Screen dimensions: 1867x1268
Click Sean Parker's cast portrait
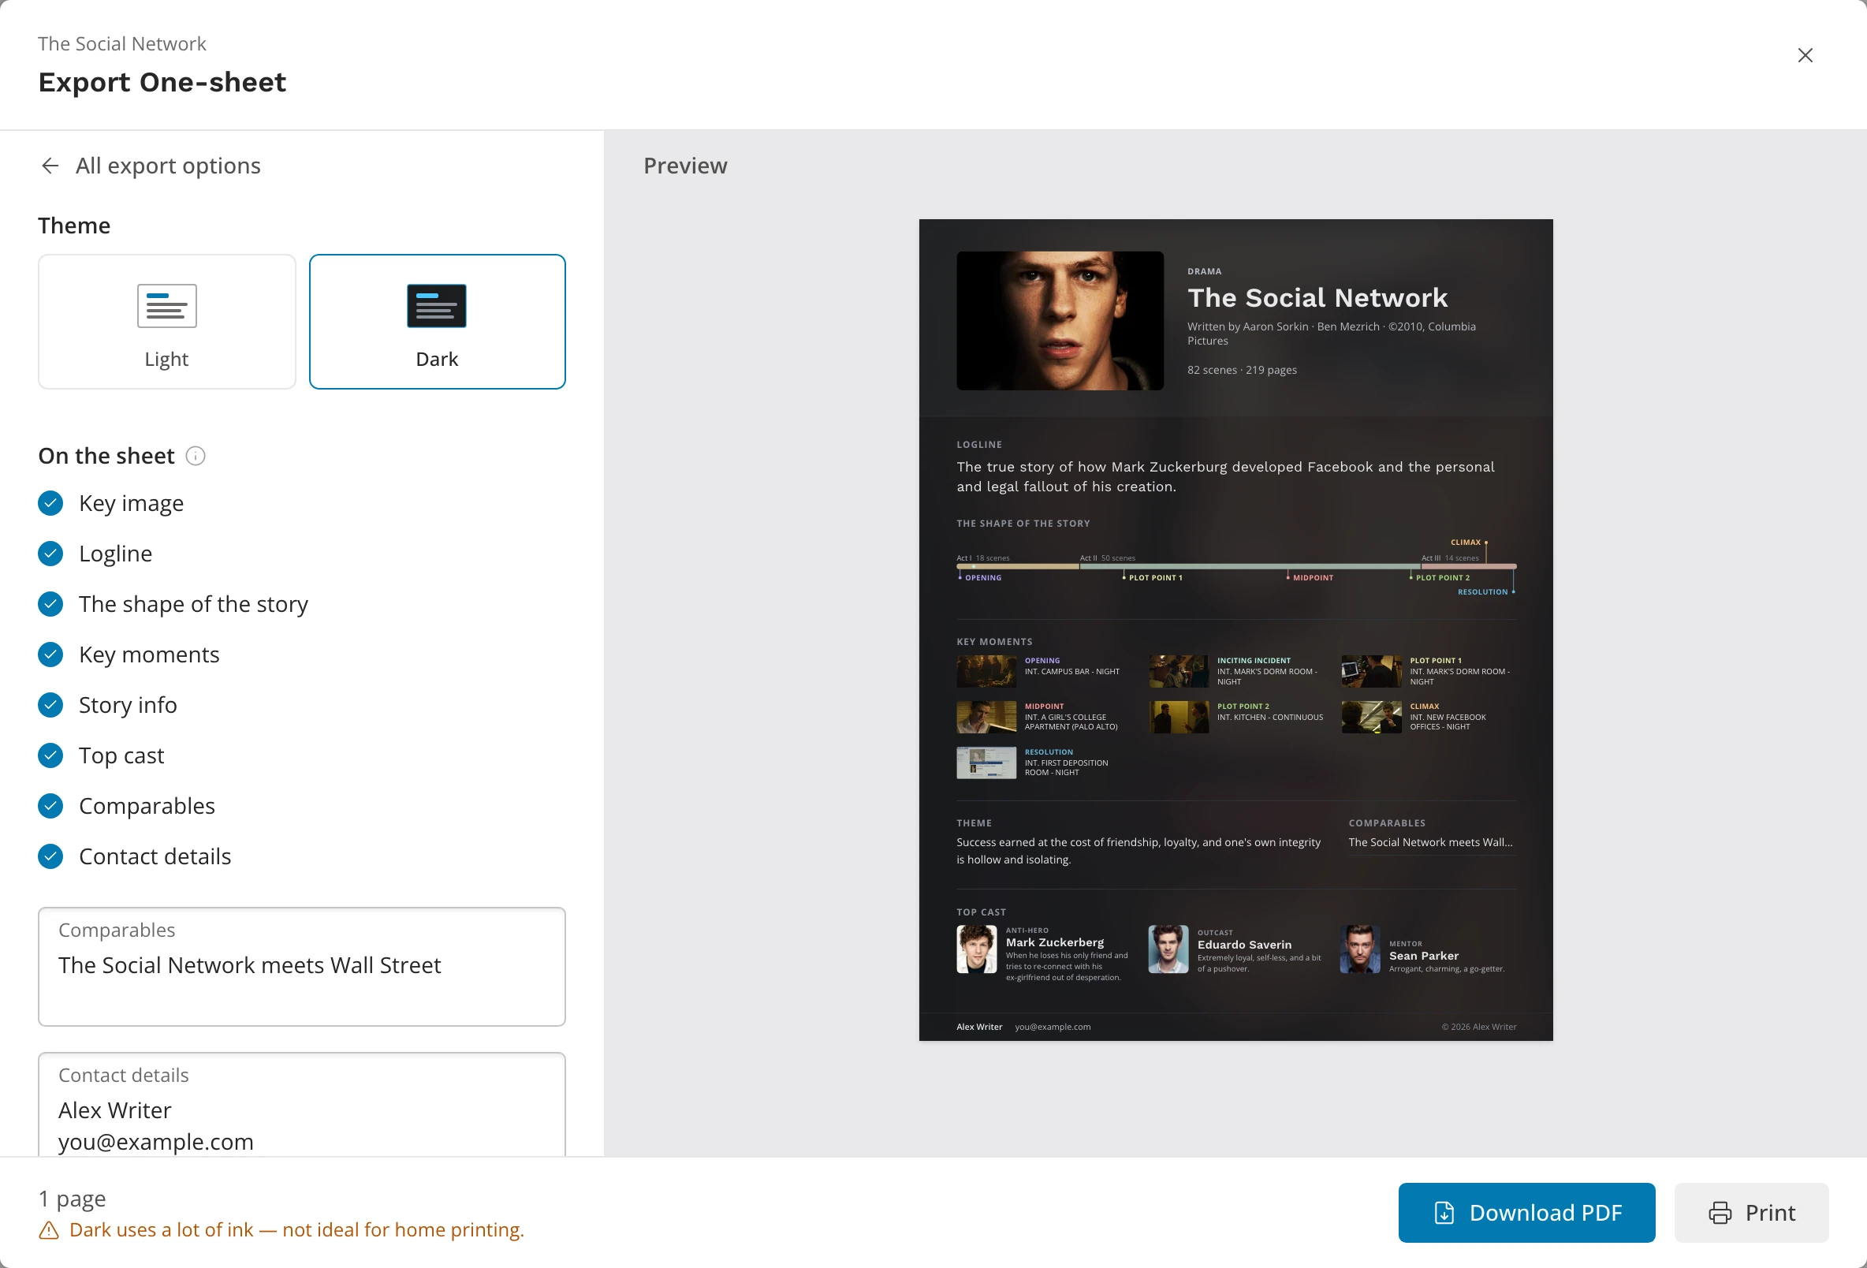(x=1359, y=949)
